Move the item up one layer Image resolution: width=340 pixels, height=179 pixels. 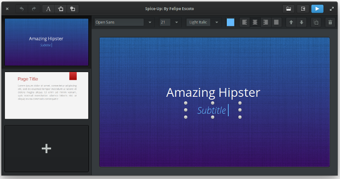tap(291, 22)
